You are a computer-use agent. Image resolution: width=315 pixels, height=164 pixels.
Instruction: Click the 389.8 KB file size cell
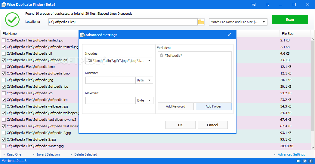pos(287,146)
